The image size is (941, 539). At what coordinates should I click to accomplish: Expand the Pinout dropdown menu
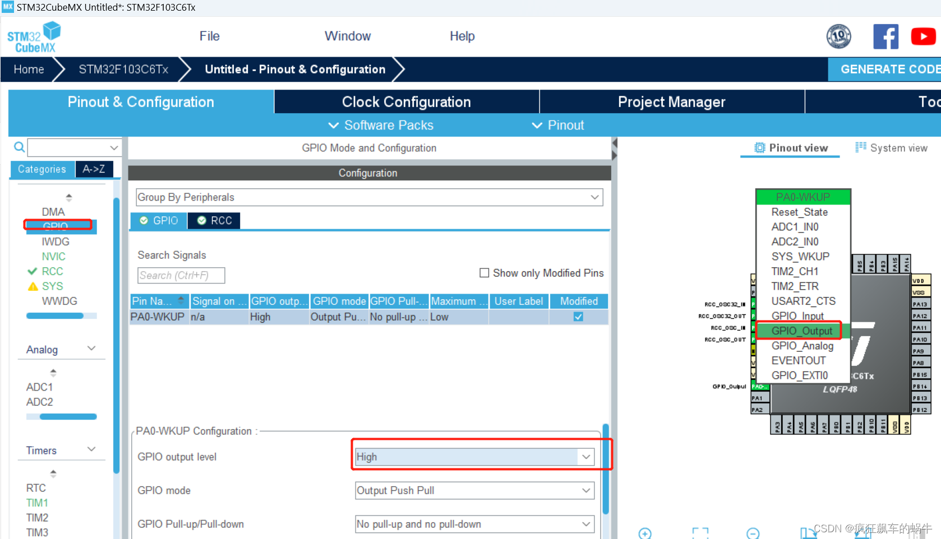coord(558,126)
